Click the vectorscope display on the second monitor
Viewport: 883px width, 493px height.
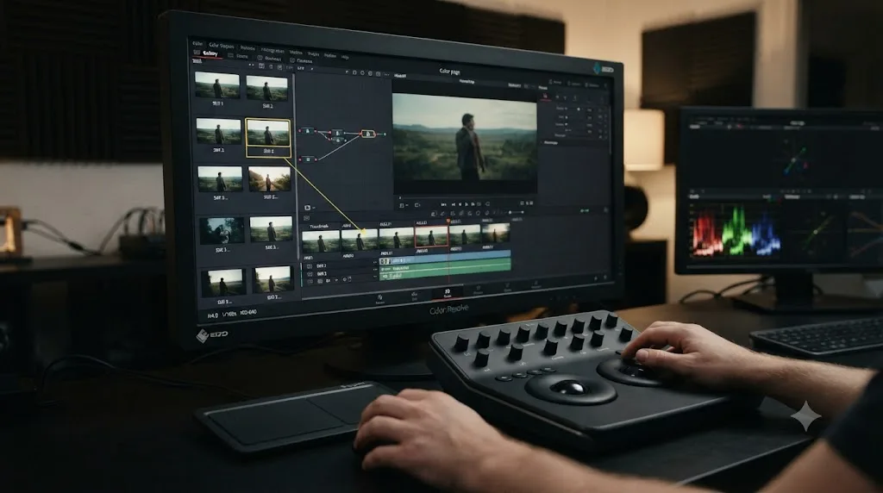tap(795, 159)
